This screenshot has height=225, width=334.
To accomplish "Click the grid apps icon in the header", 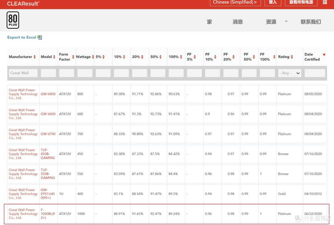I will 325,2.
